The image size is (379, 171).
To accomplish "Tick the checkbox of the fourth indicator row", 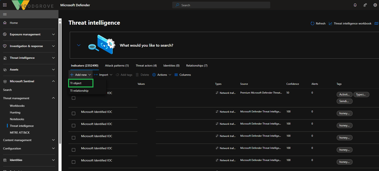I will (x=74, y=138).
